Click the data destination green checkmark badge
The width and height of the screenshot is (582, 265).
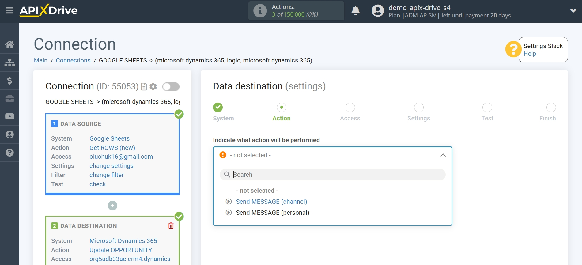point(179,217)
